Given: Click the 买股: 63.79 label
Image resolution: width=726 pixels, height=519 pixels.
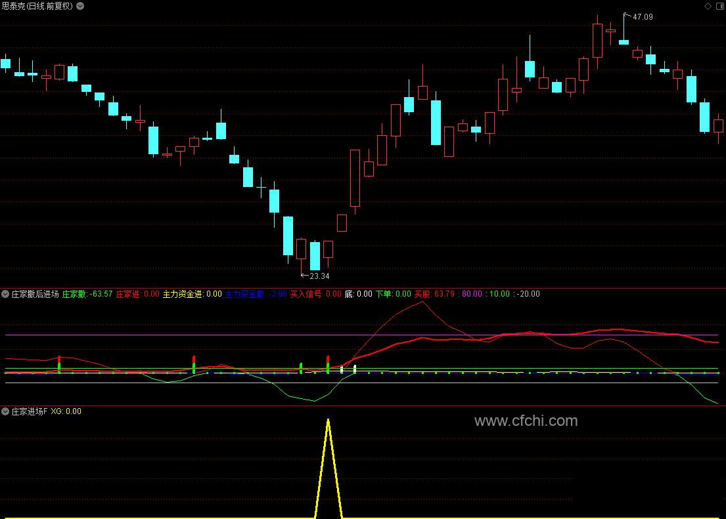Looking at the screenshot, I should (435, 294).
